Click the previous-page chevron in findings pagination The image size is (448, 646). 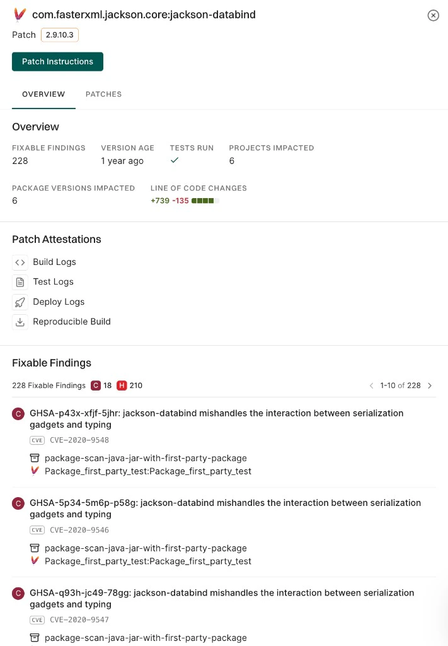click(x=371, y=385)
